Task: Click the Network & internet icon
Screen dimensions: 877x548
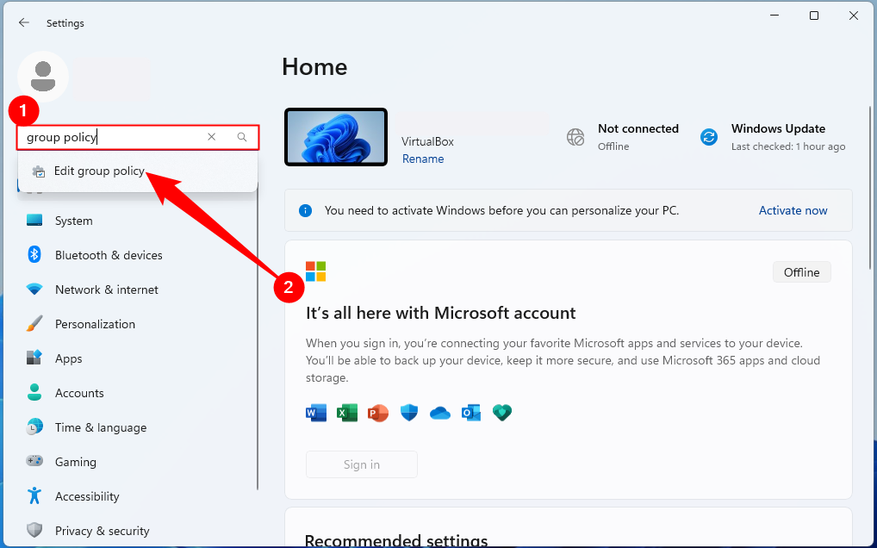Action: pyautogui.click(x=34, y=290)
